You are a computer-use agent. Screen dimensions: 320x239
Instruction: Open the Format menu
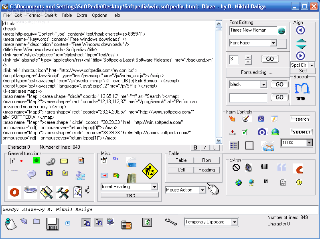pyautogui.click(x=33, y=15)
